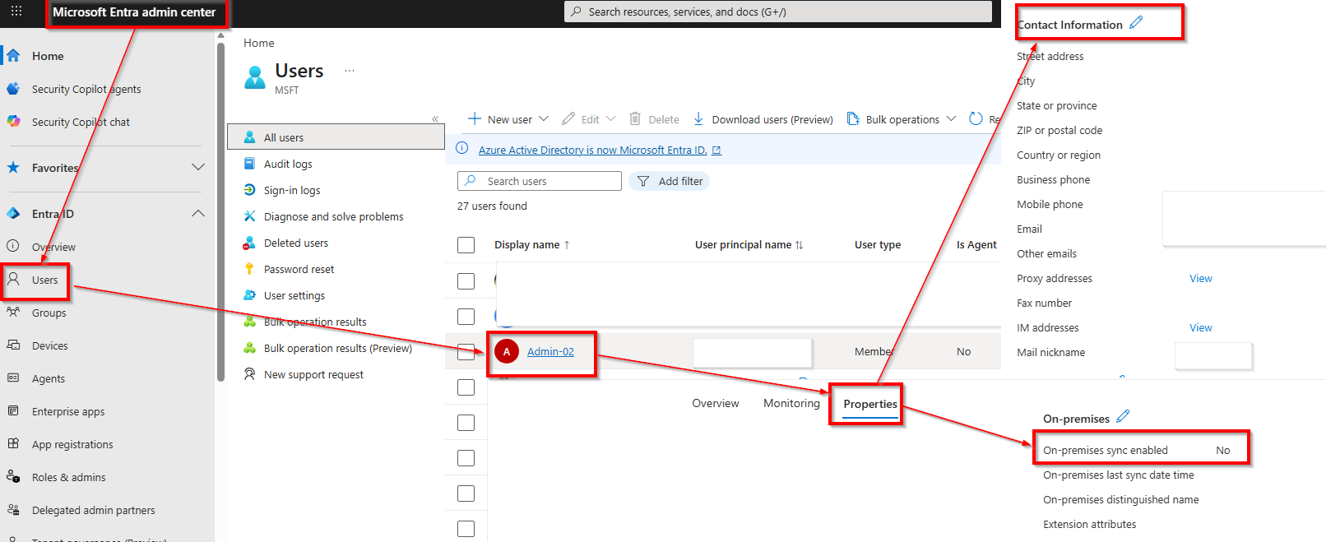Image resolution: width=1326 pixels, height=542 pixels.
Task: Click the Delegated admin partners icon
Action: point(14,510)
